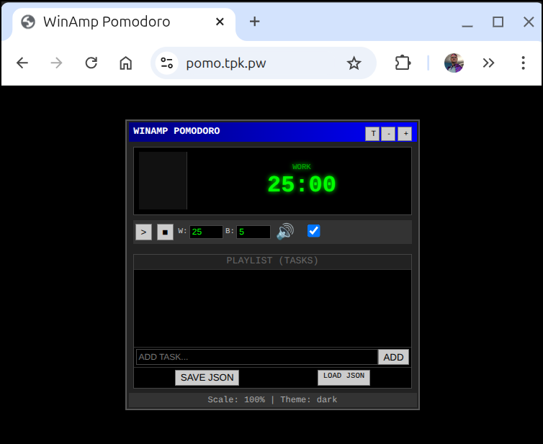Click the SAVE JSON button
The width and height of the screenshot is (543, 444).
pyautogui.click(x=207, y=378)
